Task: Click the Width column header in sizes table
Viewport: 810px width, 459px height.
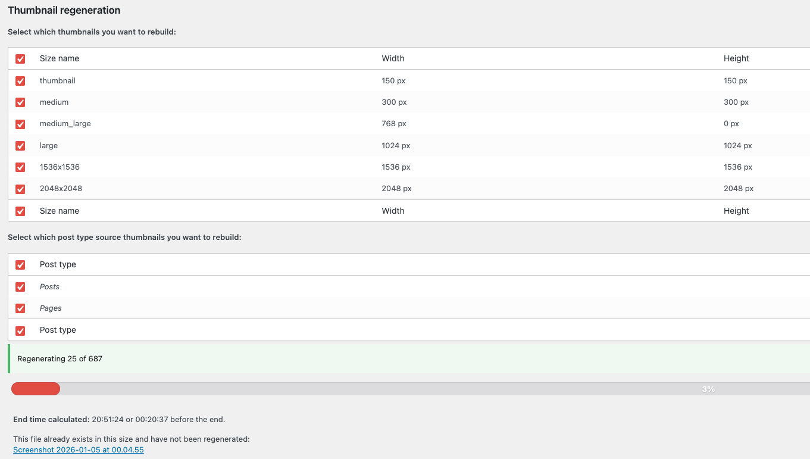Action: [393, 58]
